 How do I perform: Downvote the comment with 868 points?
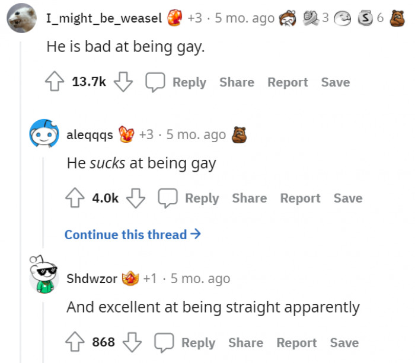[132, 342]
